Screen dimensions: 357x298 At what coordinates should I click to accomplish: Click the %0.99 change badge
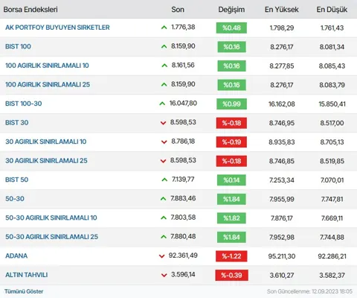coord(231,104)
